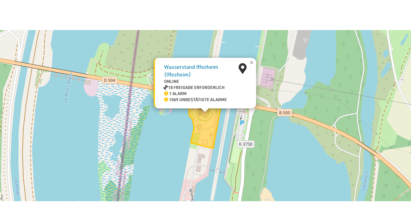411x205 pixels.
Task: Select the 1069 unbestätigte Alarme line
Action: pos(198,100)
